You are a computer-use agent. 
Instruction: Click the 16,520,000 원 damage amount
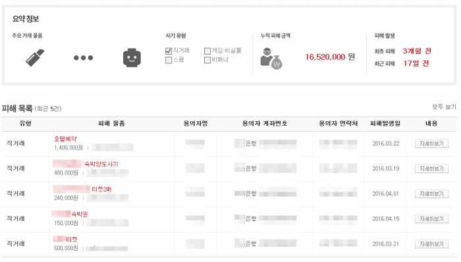[330, 57]
